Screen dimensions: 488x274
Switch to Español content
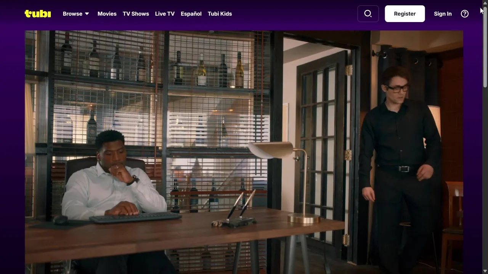[x=191, y=14]
